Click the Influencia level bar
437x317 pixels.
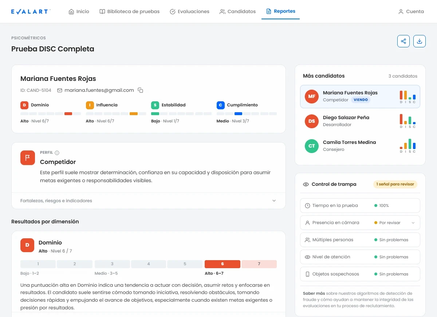[x=116, y=114]
